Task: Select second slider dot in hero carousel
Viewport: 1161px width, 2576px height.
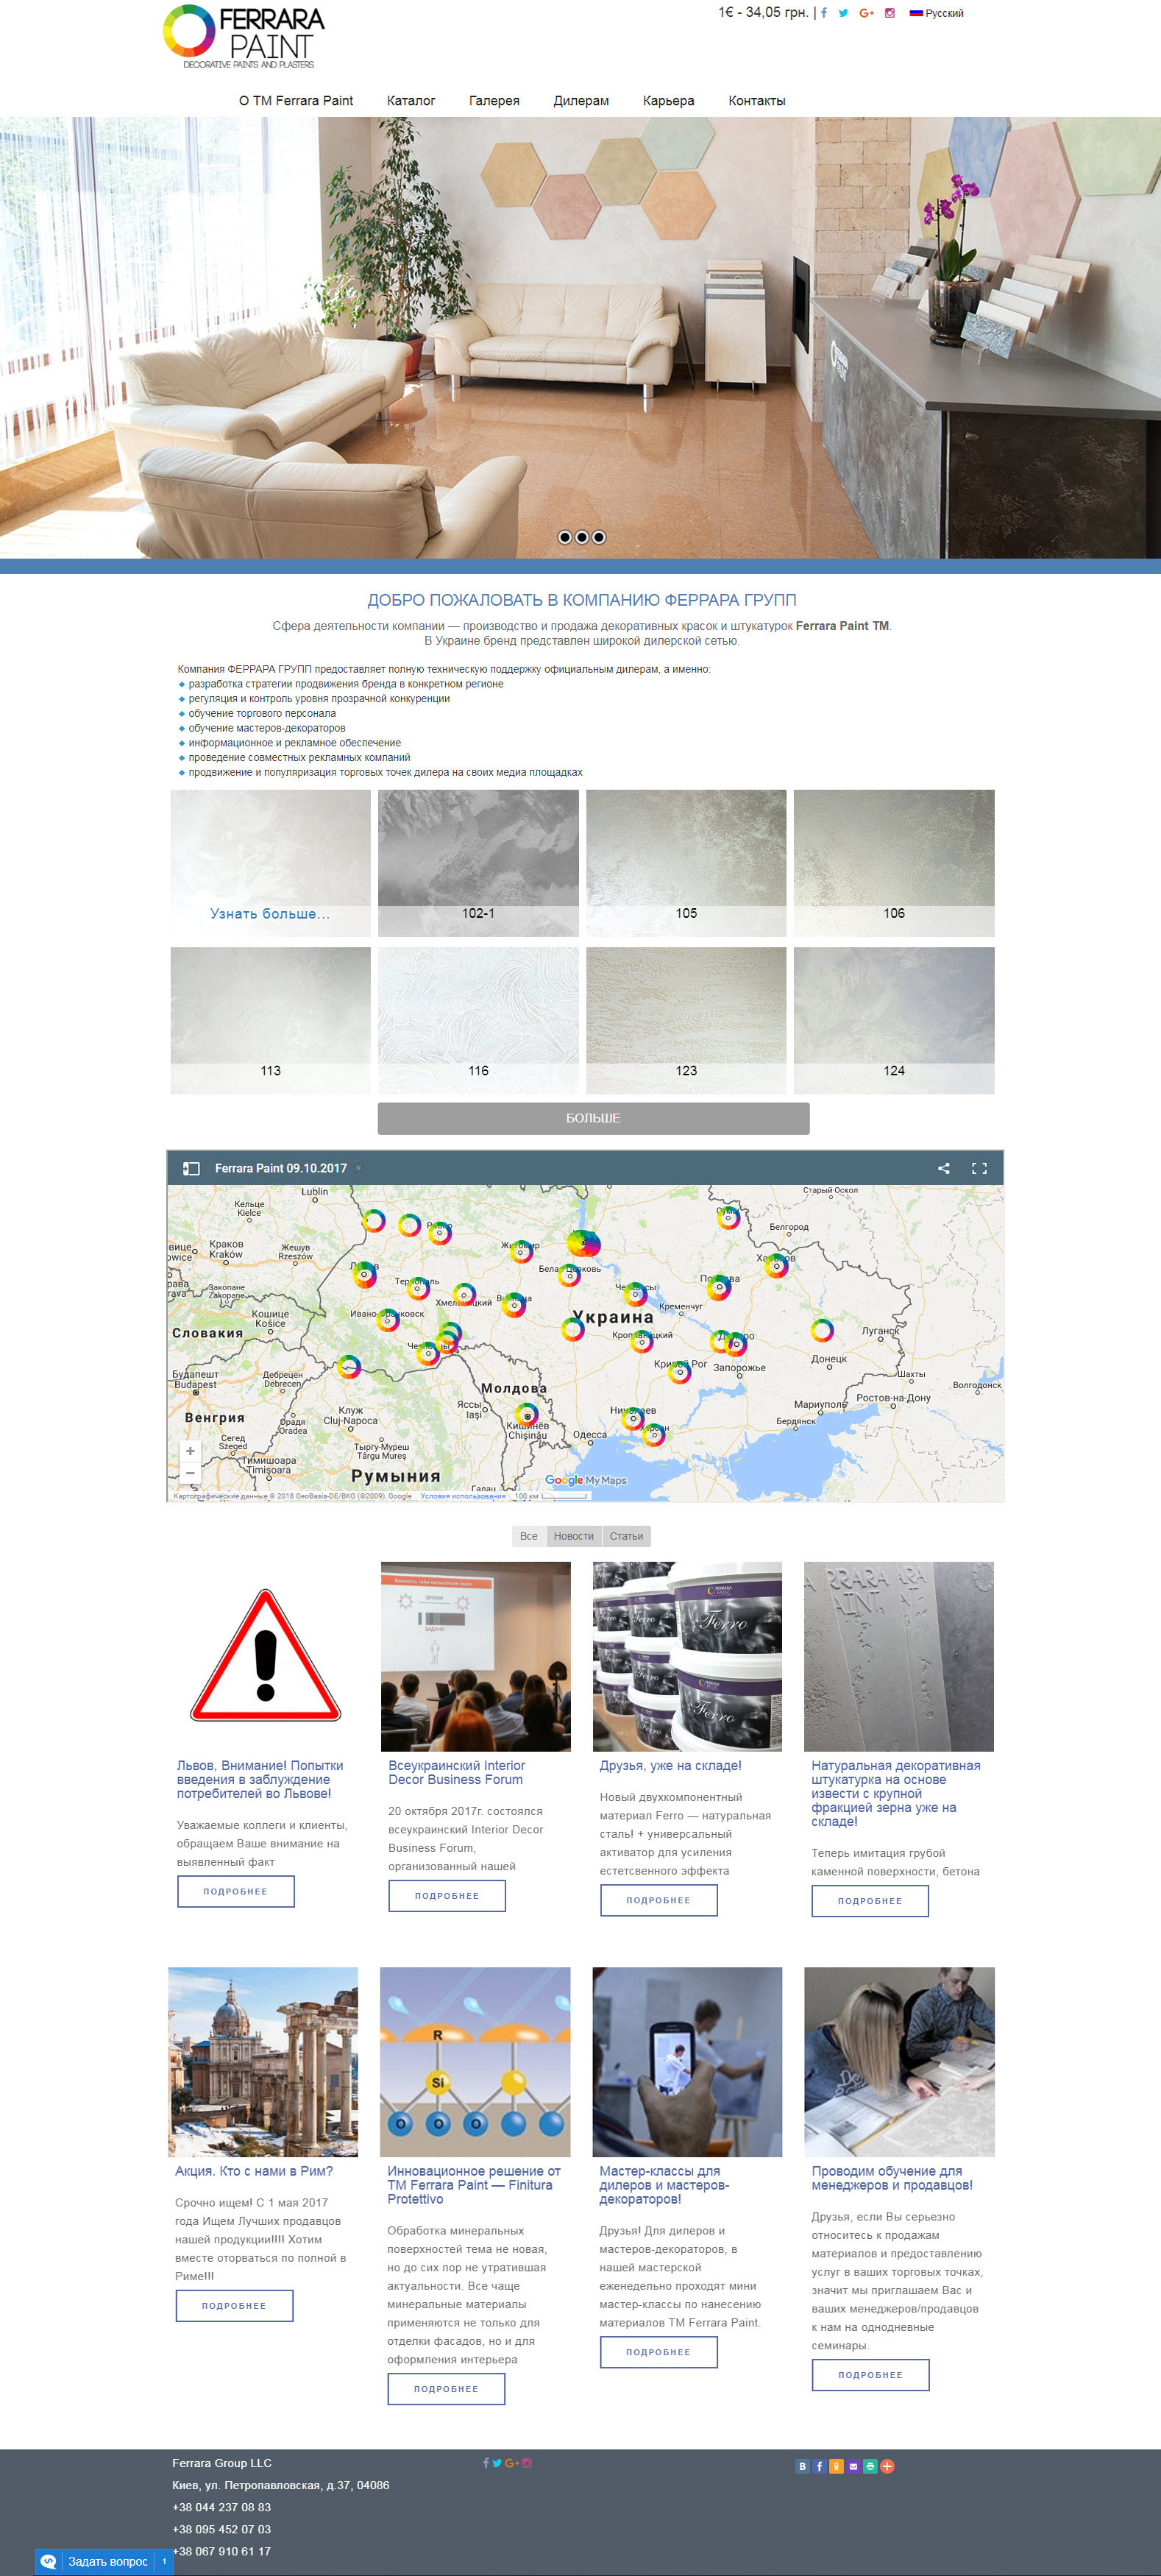Action: click(582, 537)
